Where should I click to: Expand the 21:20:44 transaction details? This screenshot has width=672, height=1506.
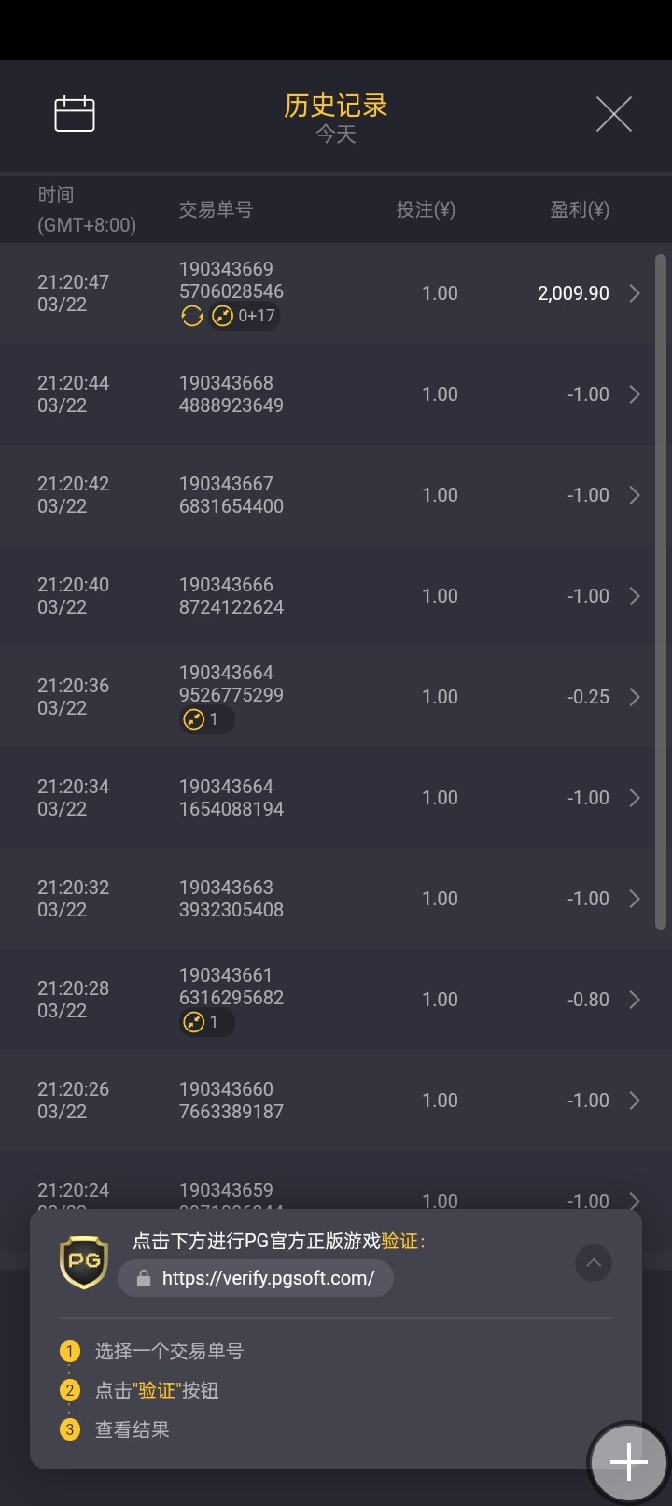pyautogui.click(x=635, y=394)
